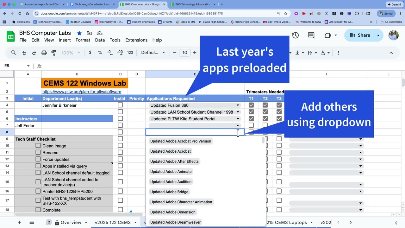Open more number formats 123

pyautogui.click(x=130, y=53)
